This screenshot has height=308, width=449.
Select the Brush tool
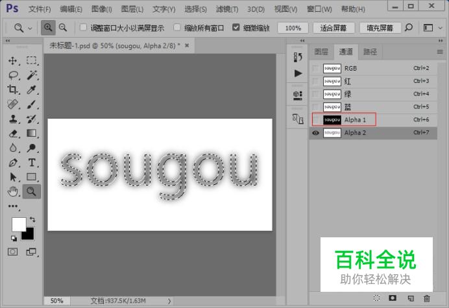pyautogui.click(x=32, y=104)
